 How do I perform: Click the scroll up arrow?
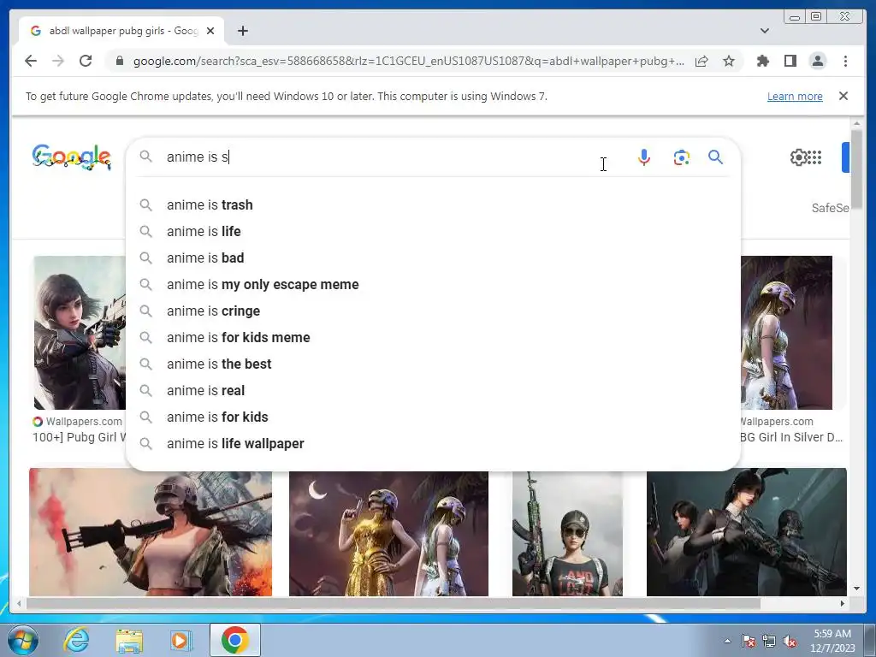click(856, 123)
